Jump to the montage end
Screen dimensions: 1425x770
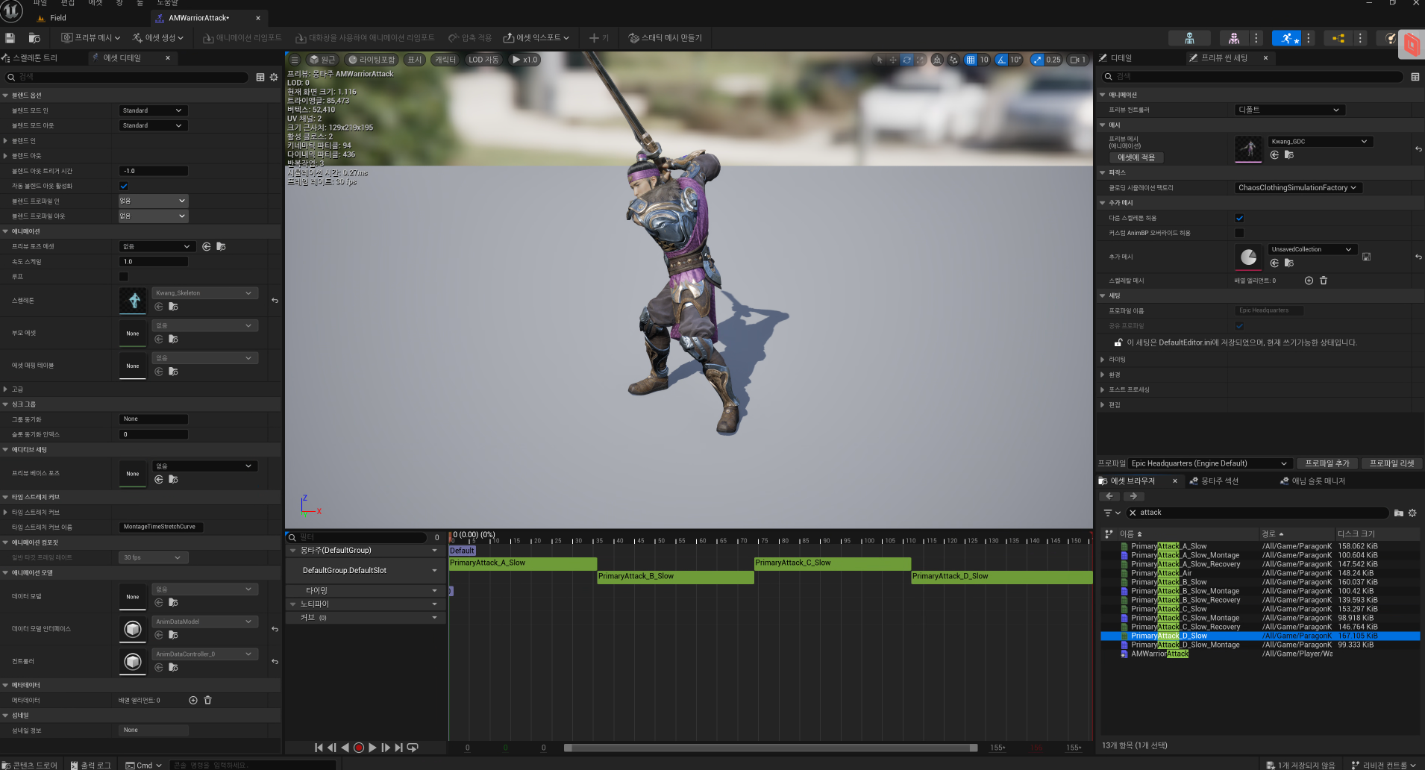pyautogui.click(x=399, y=748)
